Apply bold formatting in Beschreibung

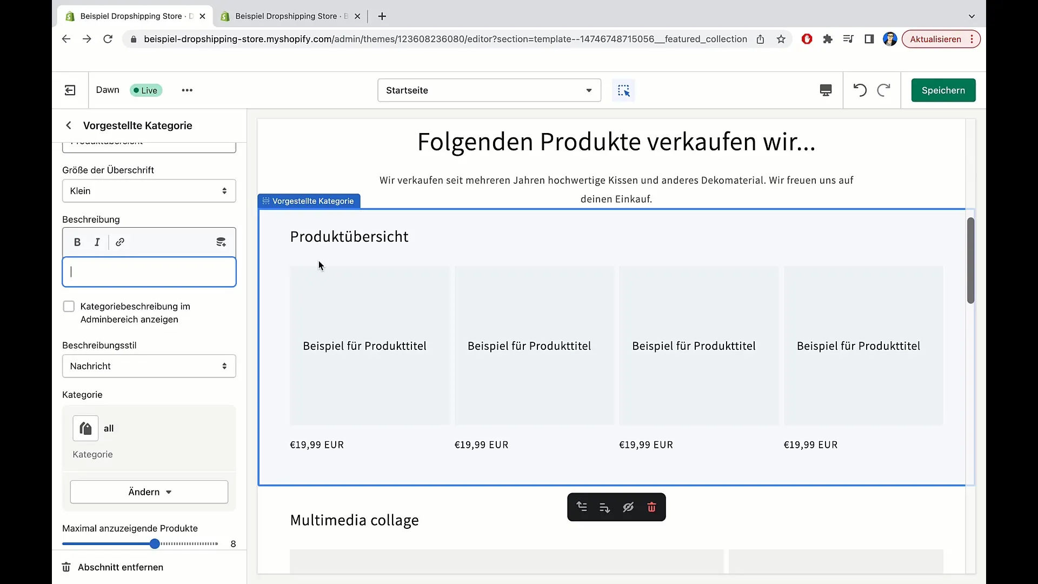pyautogui.click(x=77, y=242)
